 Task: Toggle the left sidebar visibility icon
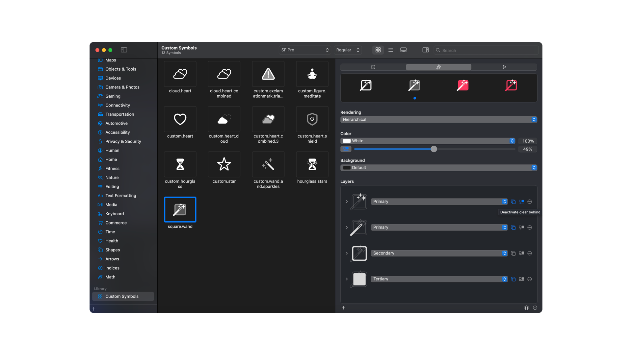click(x=124, y=50)
